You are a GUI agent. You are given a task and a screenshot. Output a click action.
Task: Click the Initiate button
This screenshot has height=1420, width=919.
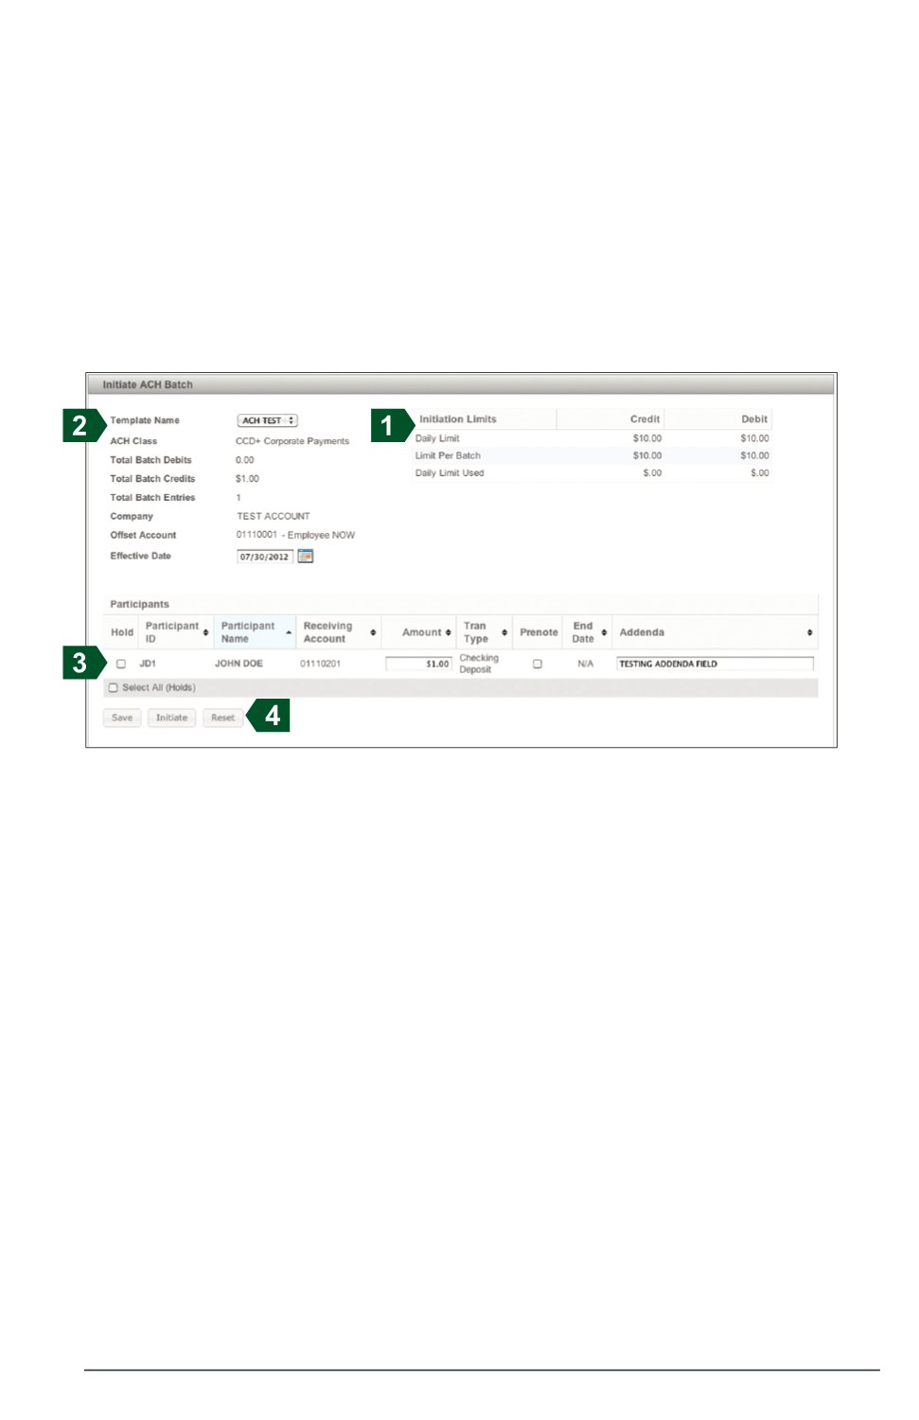[x=171, y=718]
